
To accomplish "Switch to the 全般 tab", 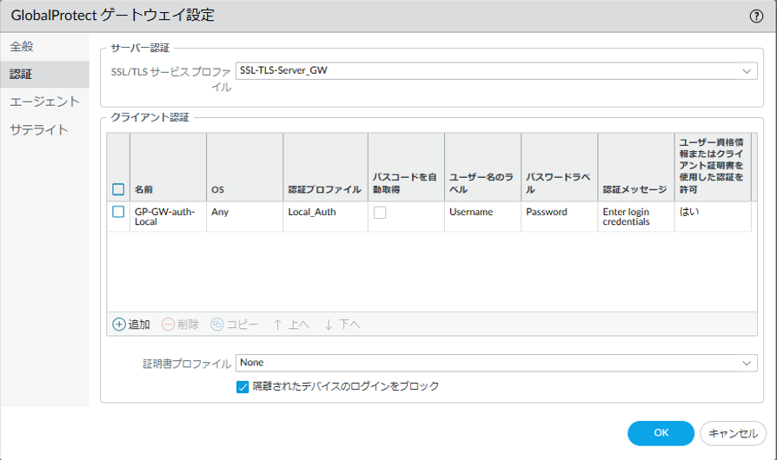I will tap(22, 45).
